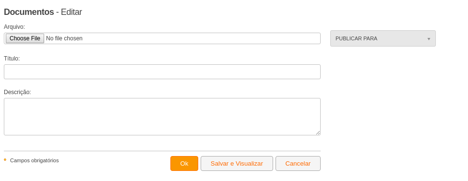
Task: Click the Publicar Para dropdown arrow
Action: (429, 39)
